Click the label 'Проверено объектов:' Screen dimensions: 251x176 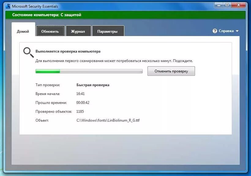[54, 112]
